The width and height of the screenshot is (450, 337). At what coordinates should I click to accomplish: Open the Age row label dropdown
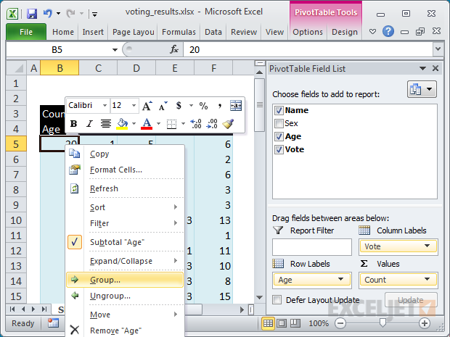click(x=340, y=279)
